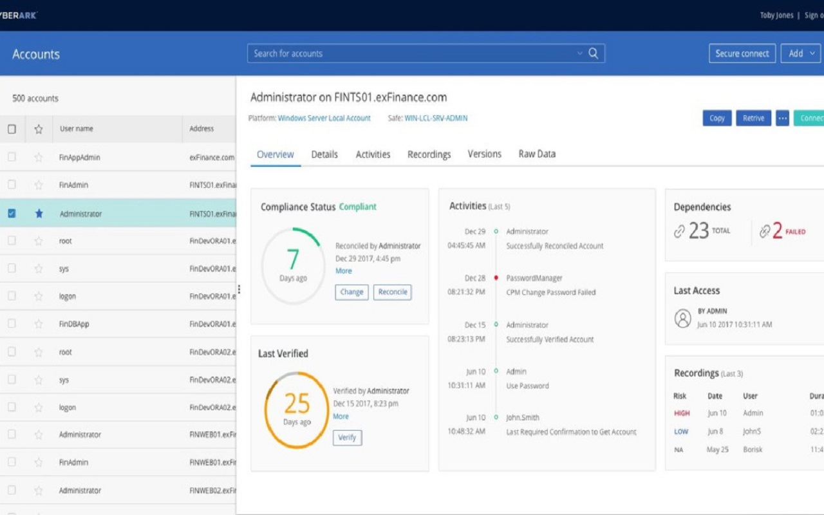Screen dimensions: 824x515
Task: Select all accounts via header checkbox
Action: click(12, 128)
